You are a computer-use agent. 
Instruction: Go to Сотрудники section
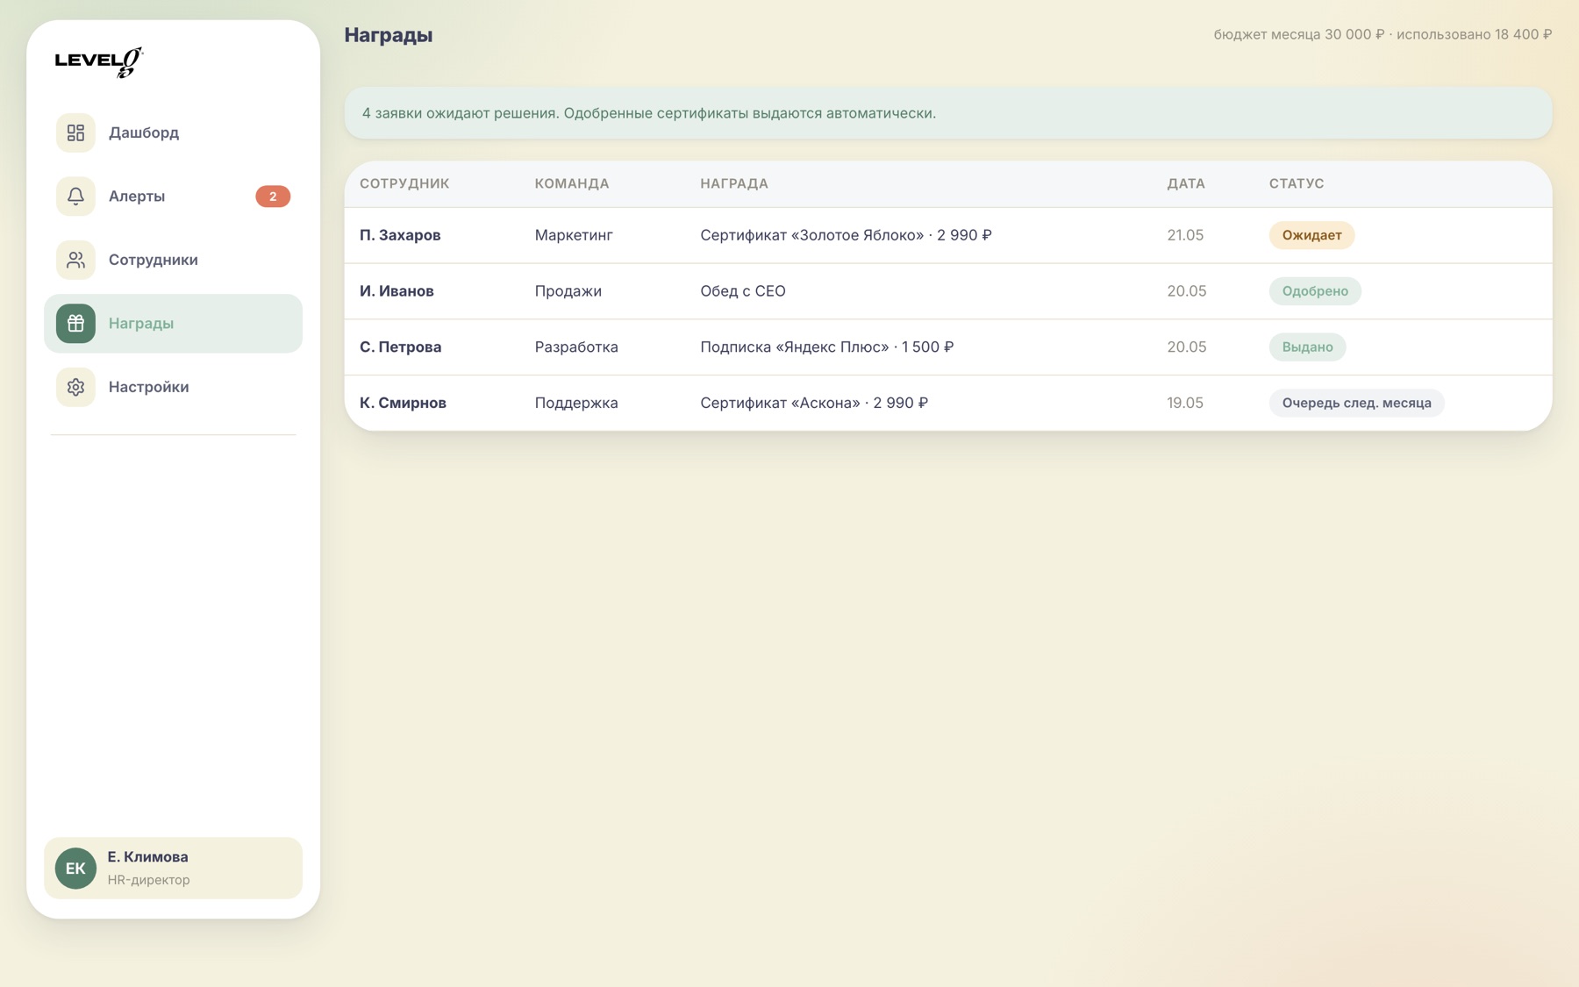click(173, 260)
